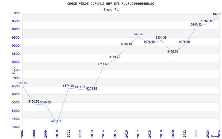This screenshot has width=222, height=139.
Task: Click the data label 9076.66
Action: click(x=149, y=42)
